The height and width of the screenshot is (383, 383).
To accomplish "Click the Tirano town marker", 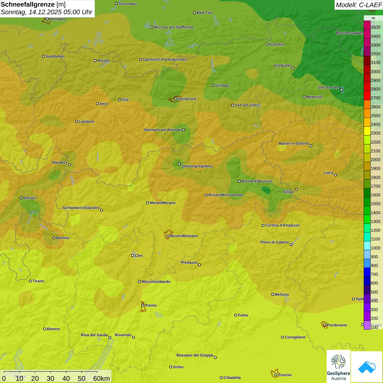I will [x=30, y=281].
